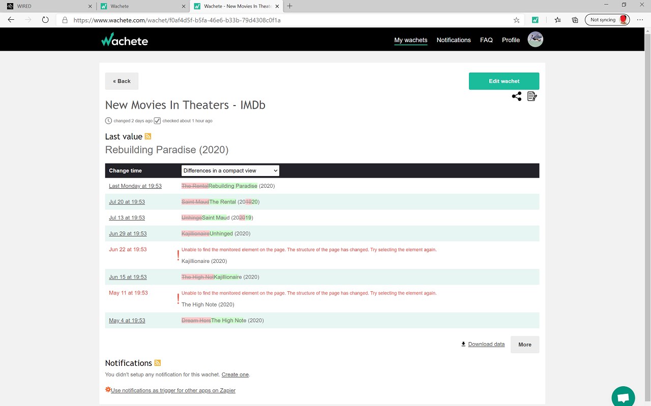
Task: Open the chat support bubble icon
Action: [623, 397]
